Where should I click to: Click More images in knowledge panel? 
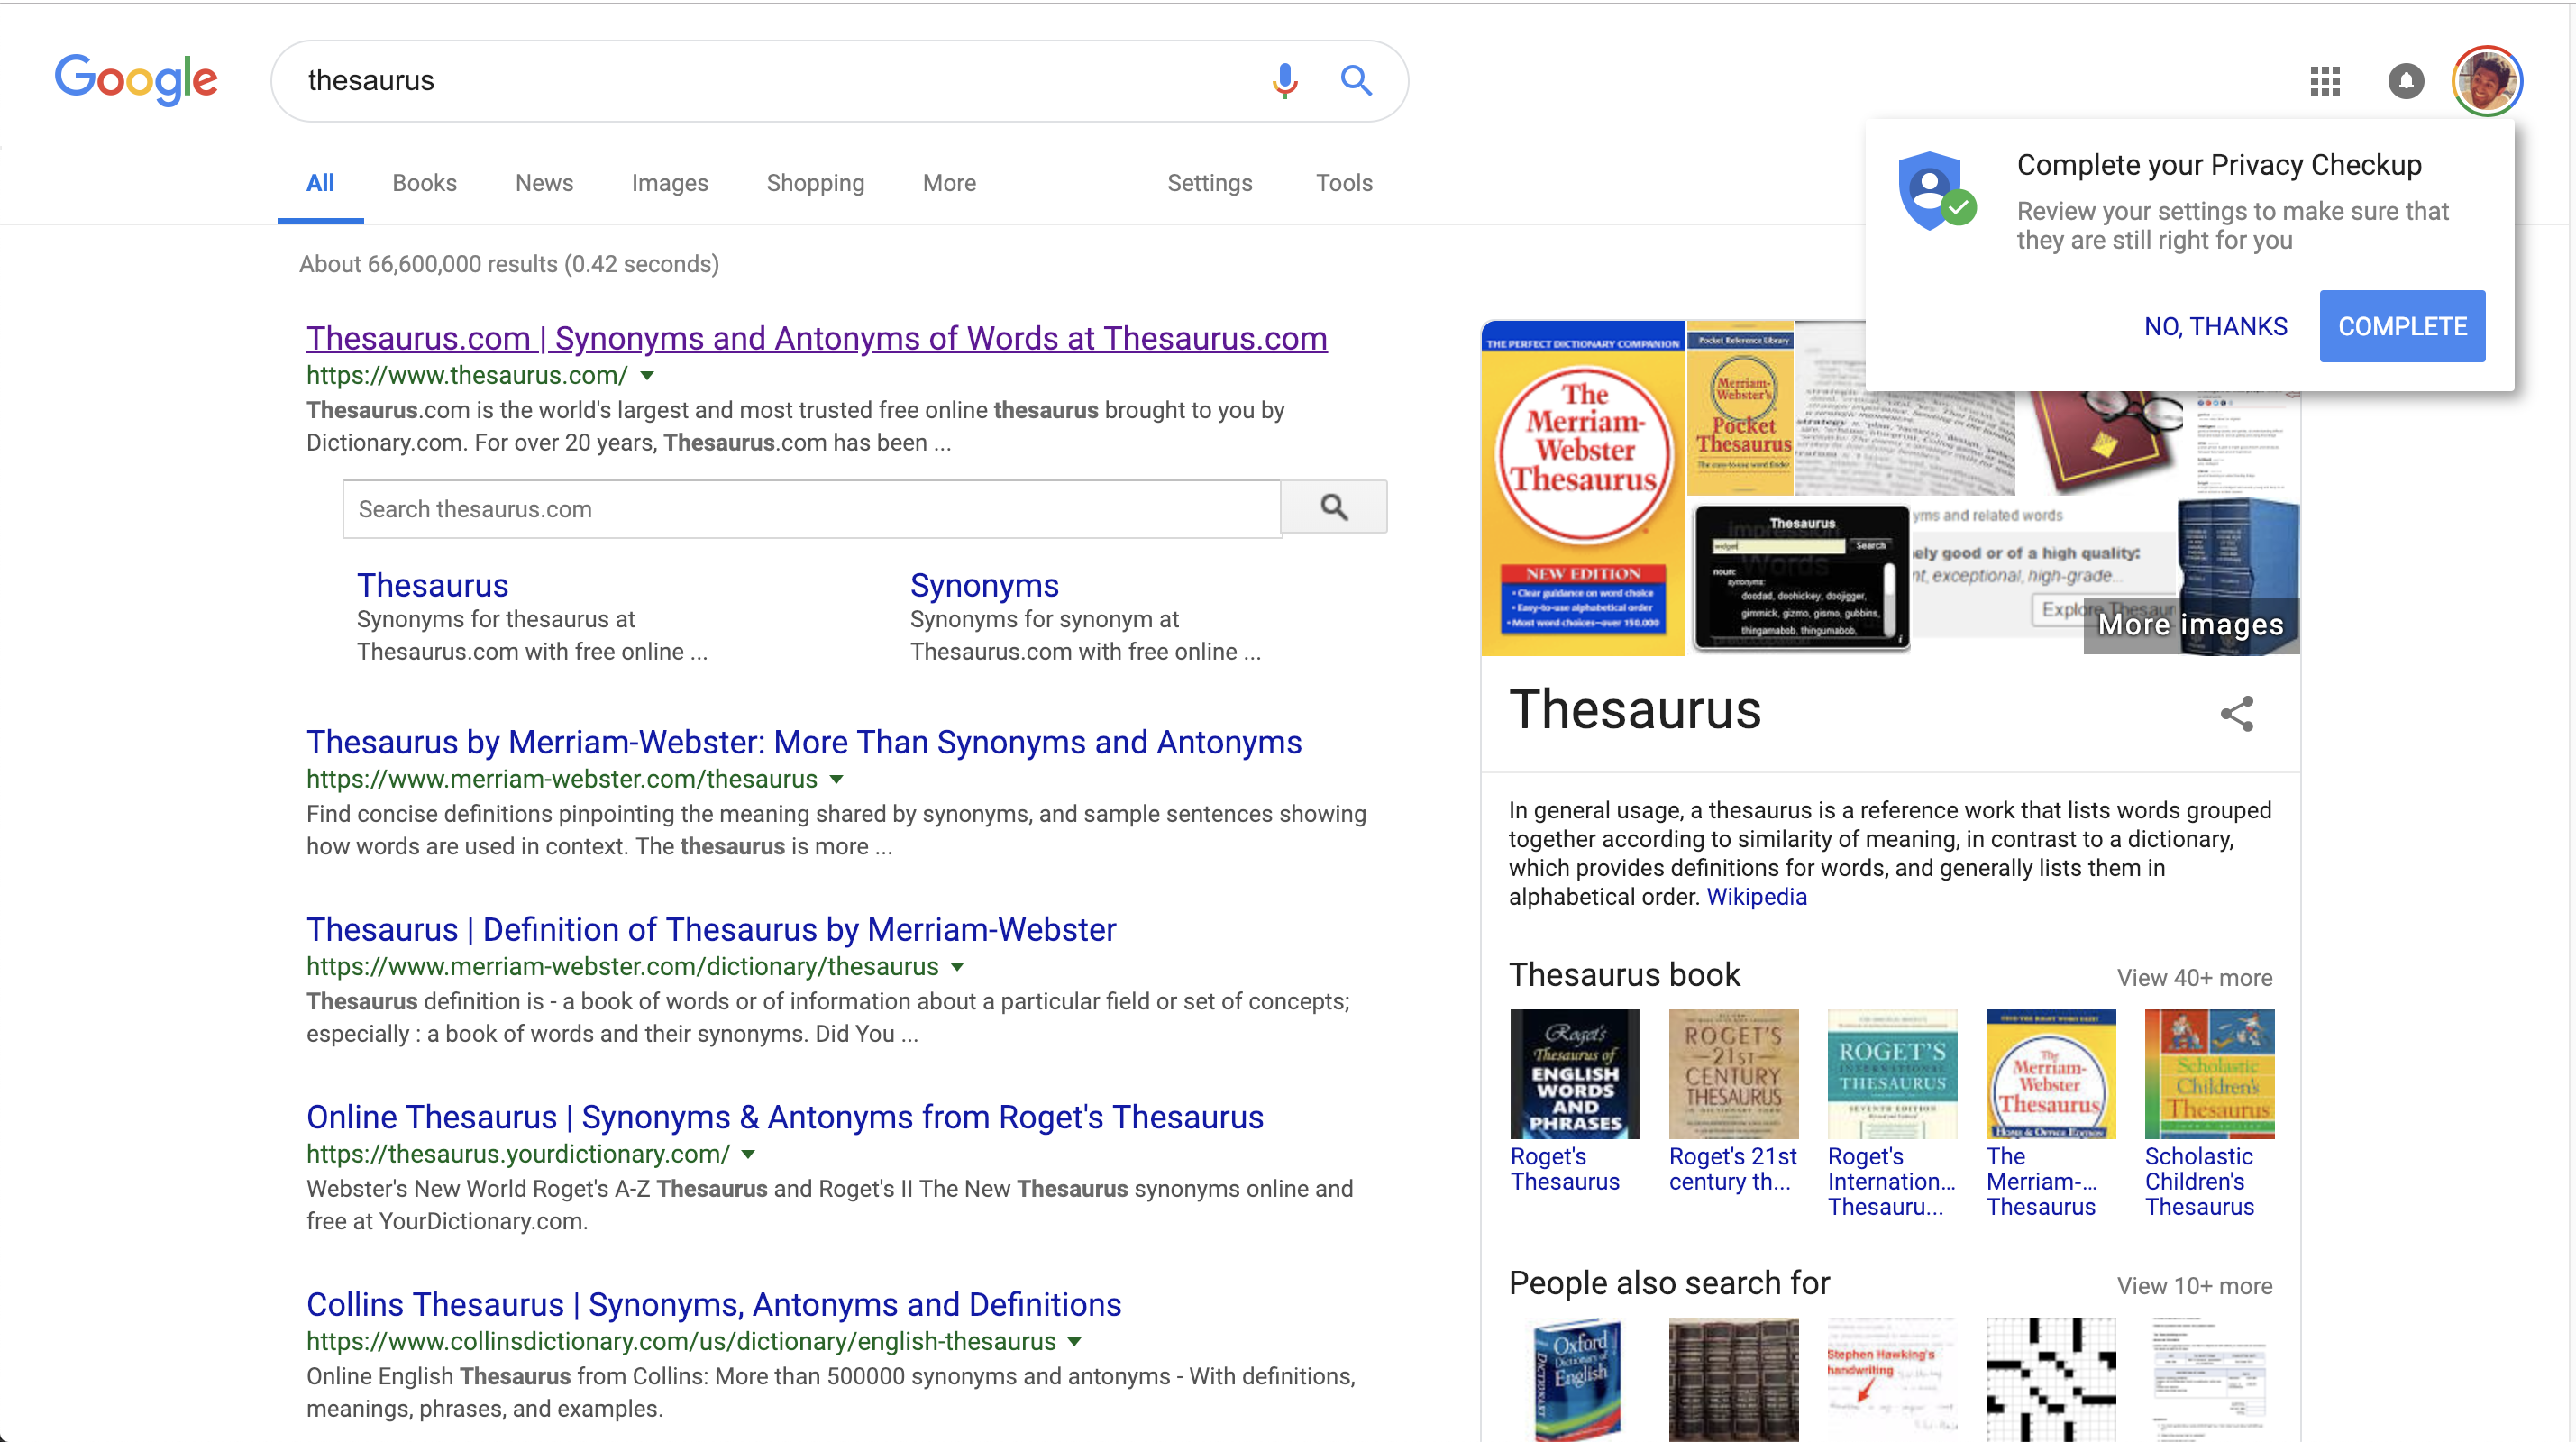(2191, 625)
